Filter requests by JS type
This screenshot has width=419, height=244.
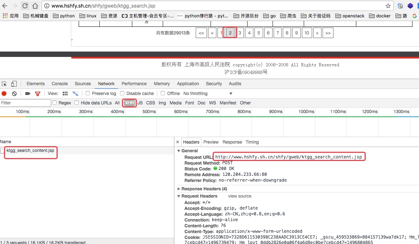coord(140,103)
